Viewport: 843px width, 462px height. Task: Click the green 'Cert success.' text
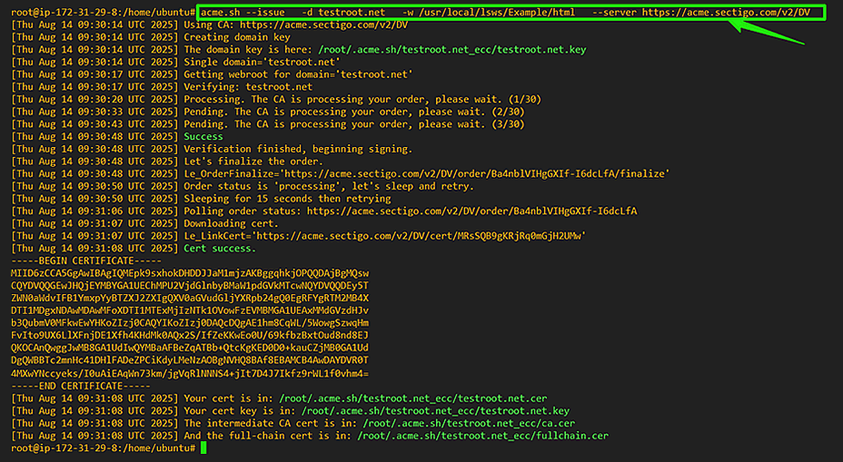(x=220, y=248)
